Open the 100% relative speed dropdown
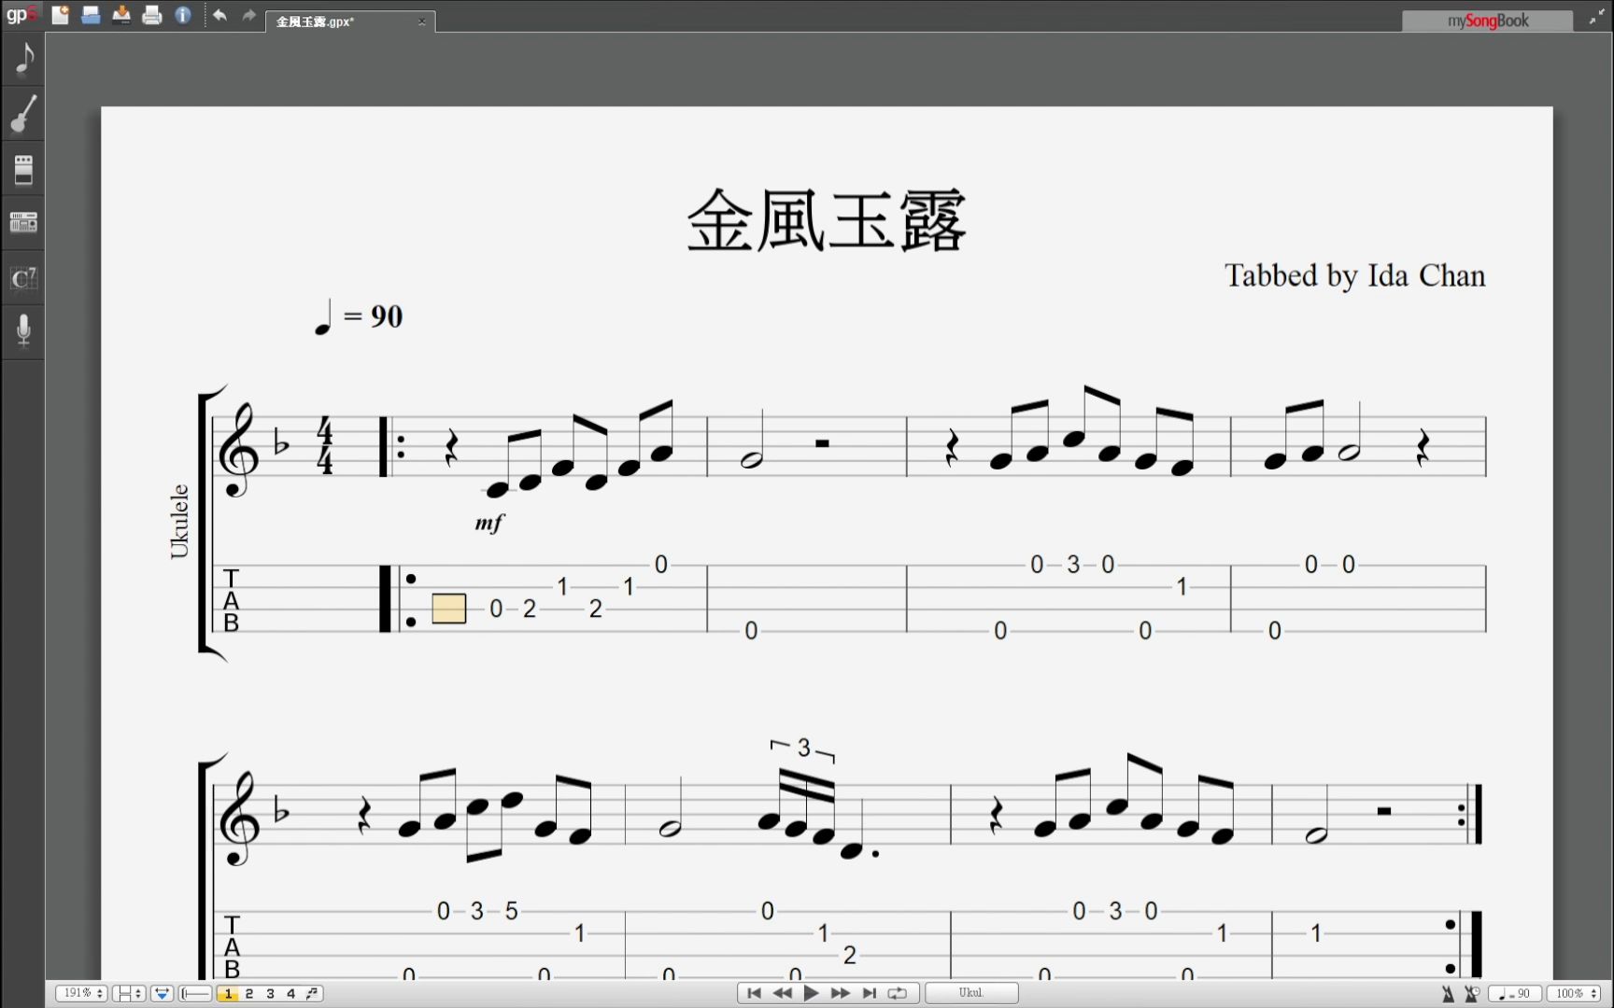Viewport: 1614px width, 1008px height. pyautogui.click(x=1576, y=994)
